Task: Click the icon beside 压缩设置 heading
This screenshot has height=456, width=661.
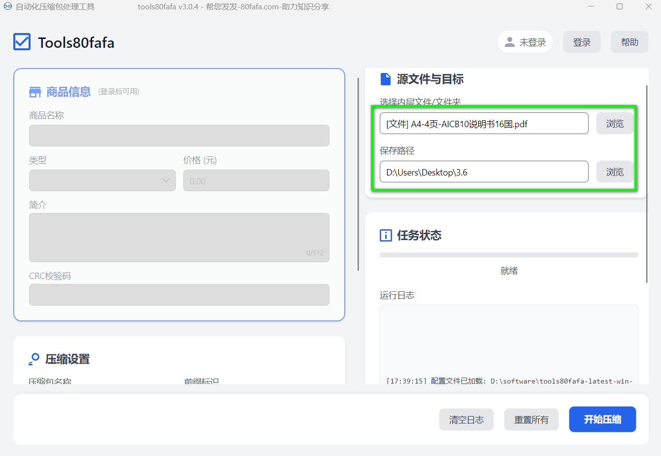Action: click(x=34, y=359)
